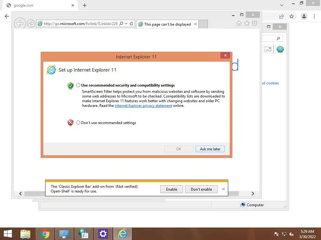The height and width of the screenshot is (240, 321).
Task: Open a new tab in Internet Explorer
Action: pos(203,24)
